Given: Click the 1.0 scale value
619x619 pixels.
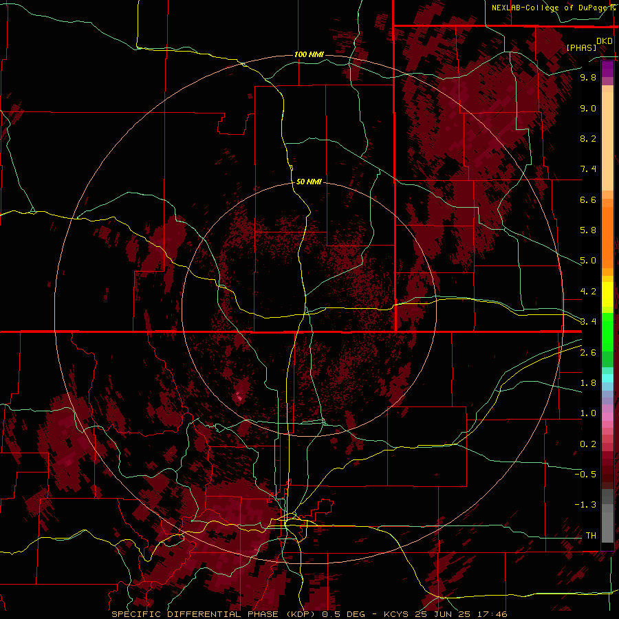Looking at the screenshot, I should 588,413.
